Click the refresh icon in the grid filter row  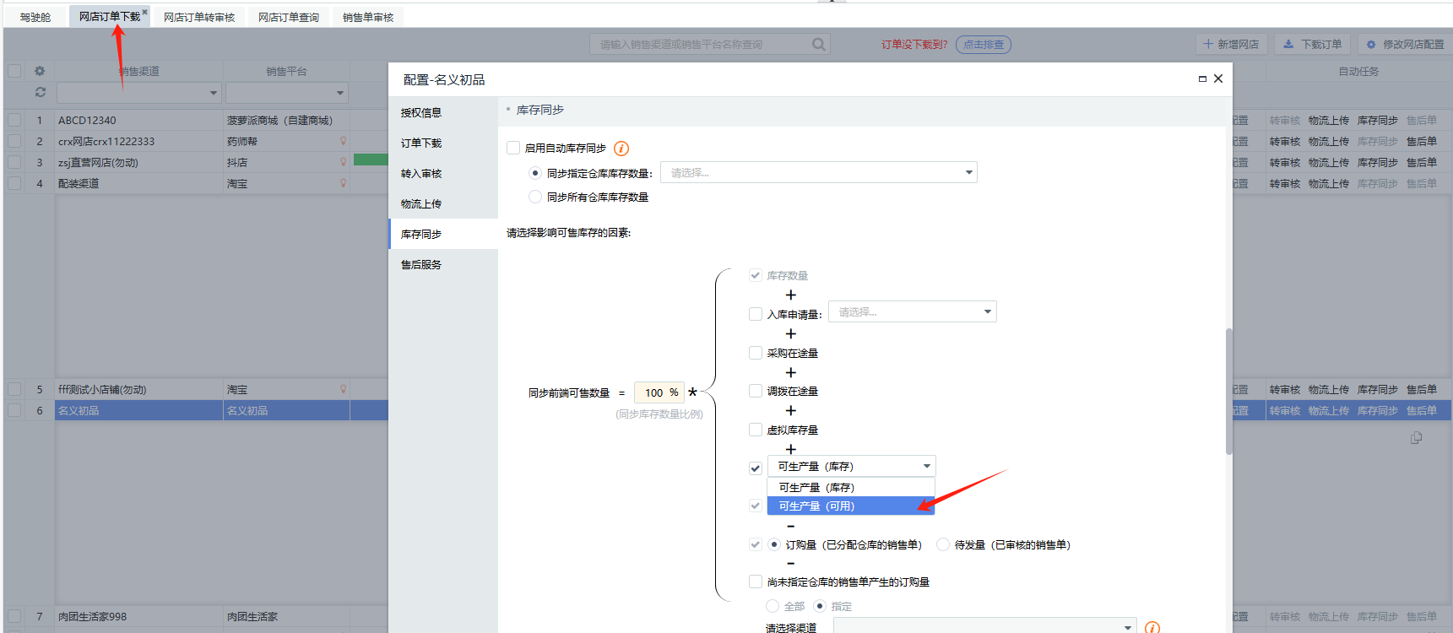(40, 92)
